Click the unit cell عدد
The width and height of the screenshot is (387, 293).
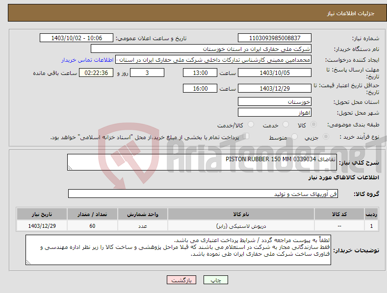(143, 226)
